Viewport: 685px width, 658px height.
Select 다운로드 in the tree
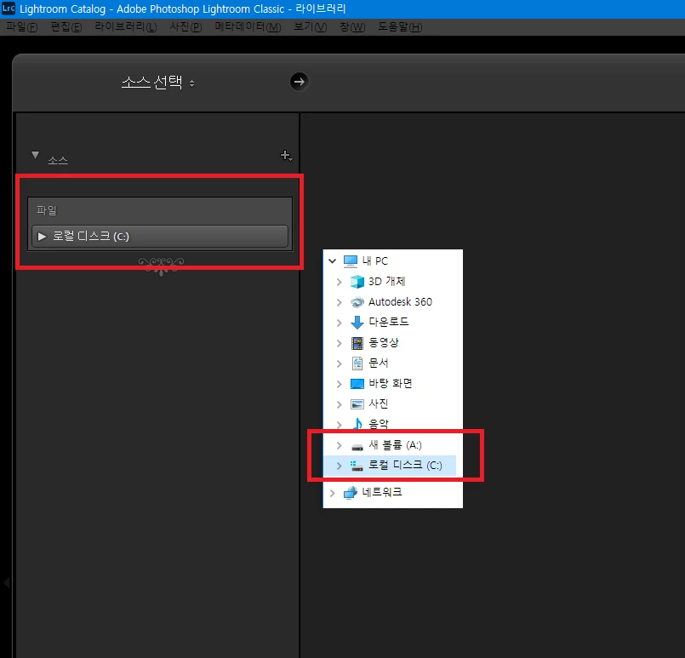coord(389,322)
